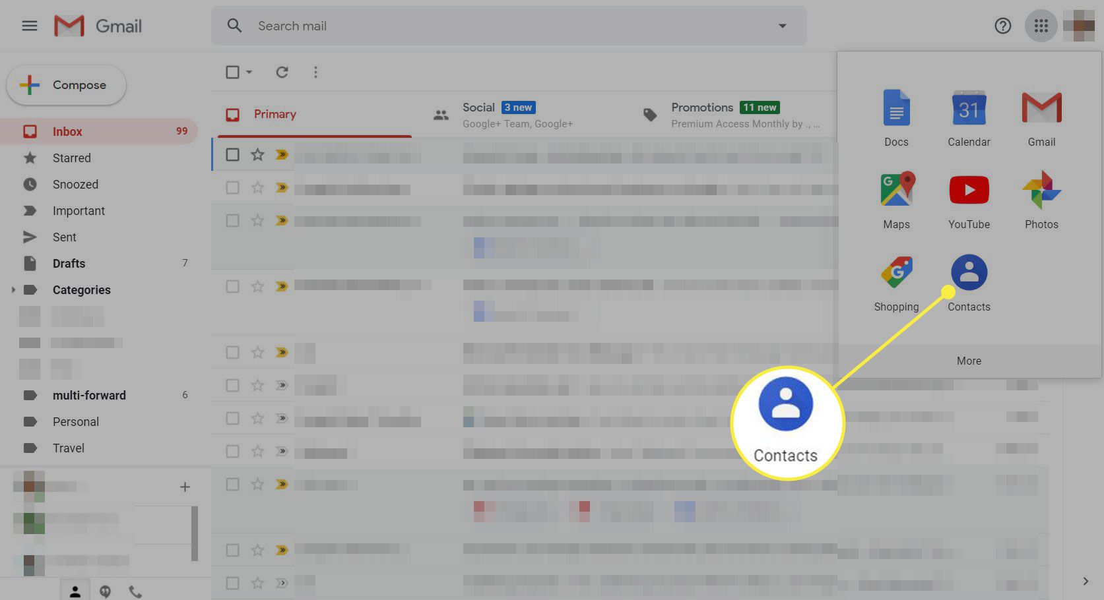Open the three-dot More options menu
Viewport: 1104px width, 600px height.
315,72
